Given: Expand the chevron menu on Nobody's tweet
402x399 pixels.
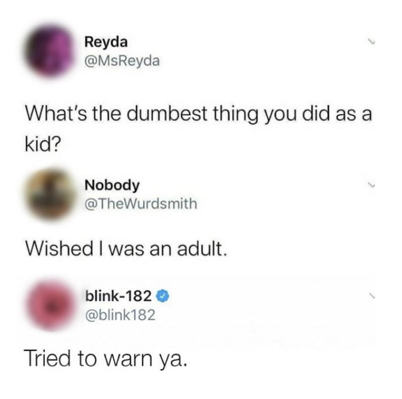Looking at the screenshot, I should tap(370, 184).
